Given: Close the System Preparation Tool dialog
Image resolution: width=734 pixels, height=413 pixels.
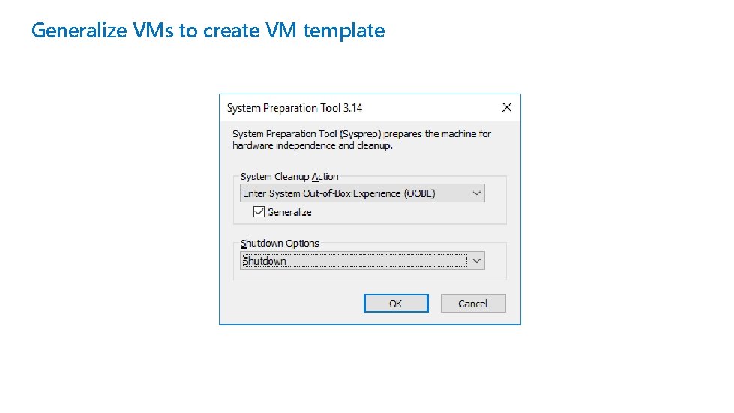Looking at the screenshot, I should tap(507, 107).
